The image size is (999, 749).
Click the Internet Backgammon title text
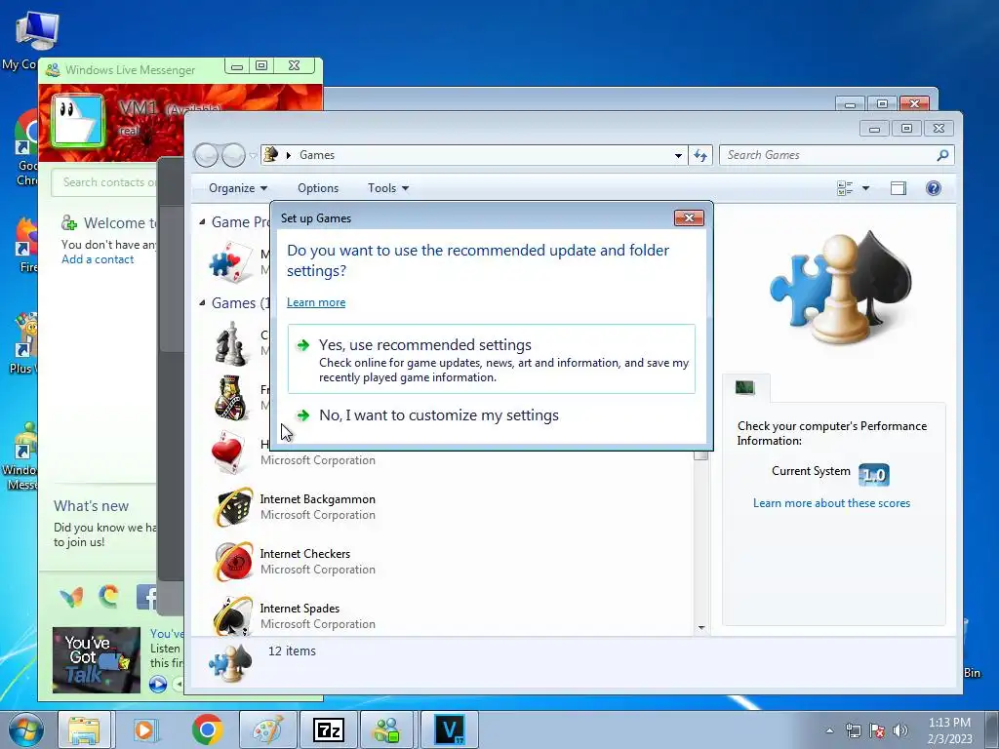click(x=317, y=499)
